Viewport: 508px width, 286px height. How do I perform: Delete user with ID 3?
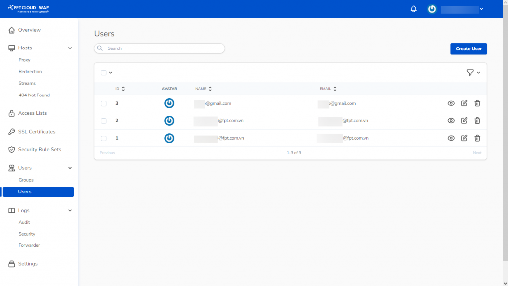477,103
